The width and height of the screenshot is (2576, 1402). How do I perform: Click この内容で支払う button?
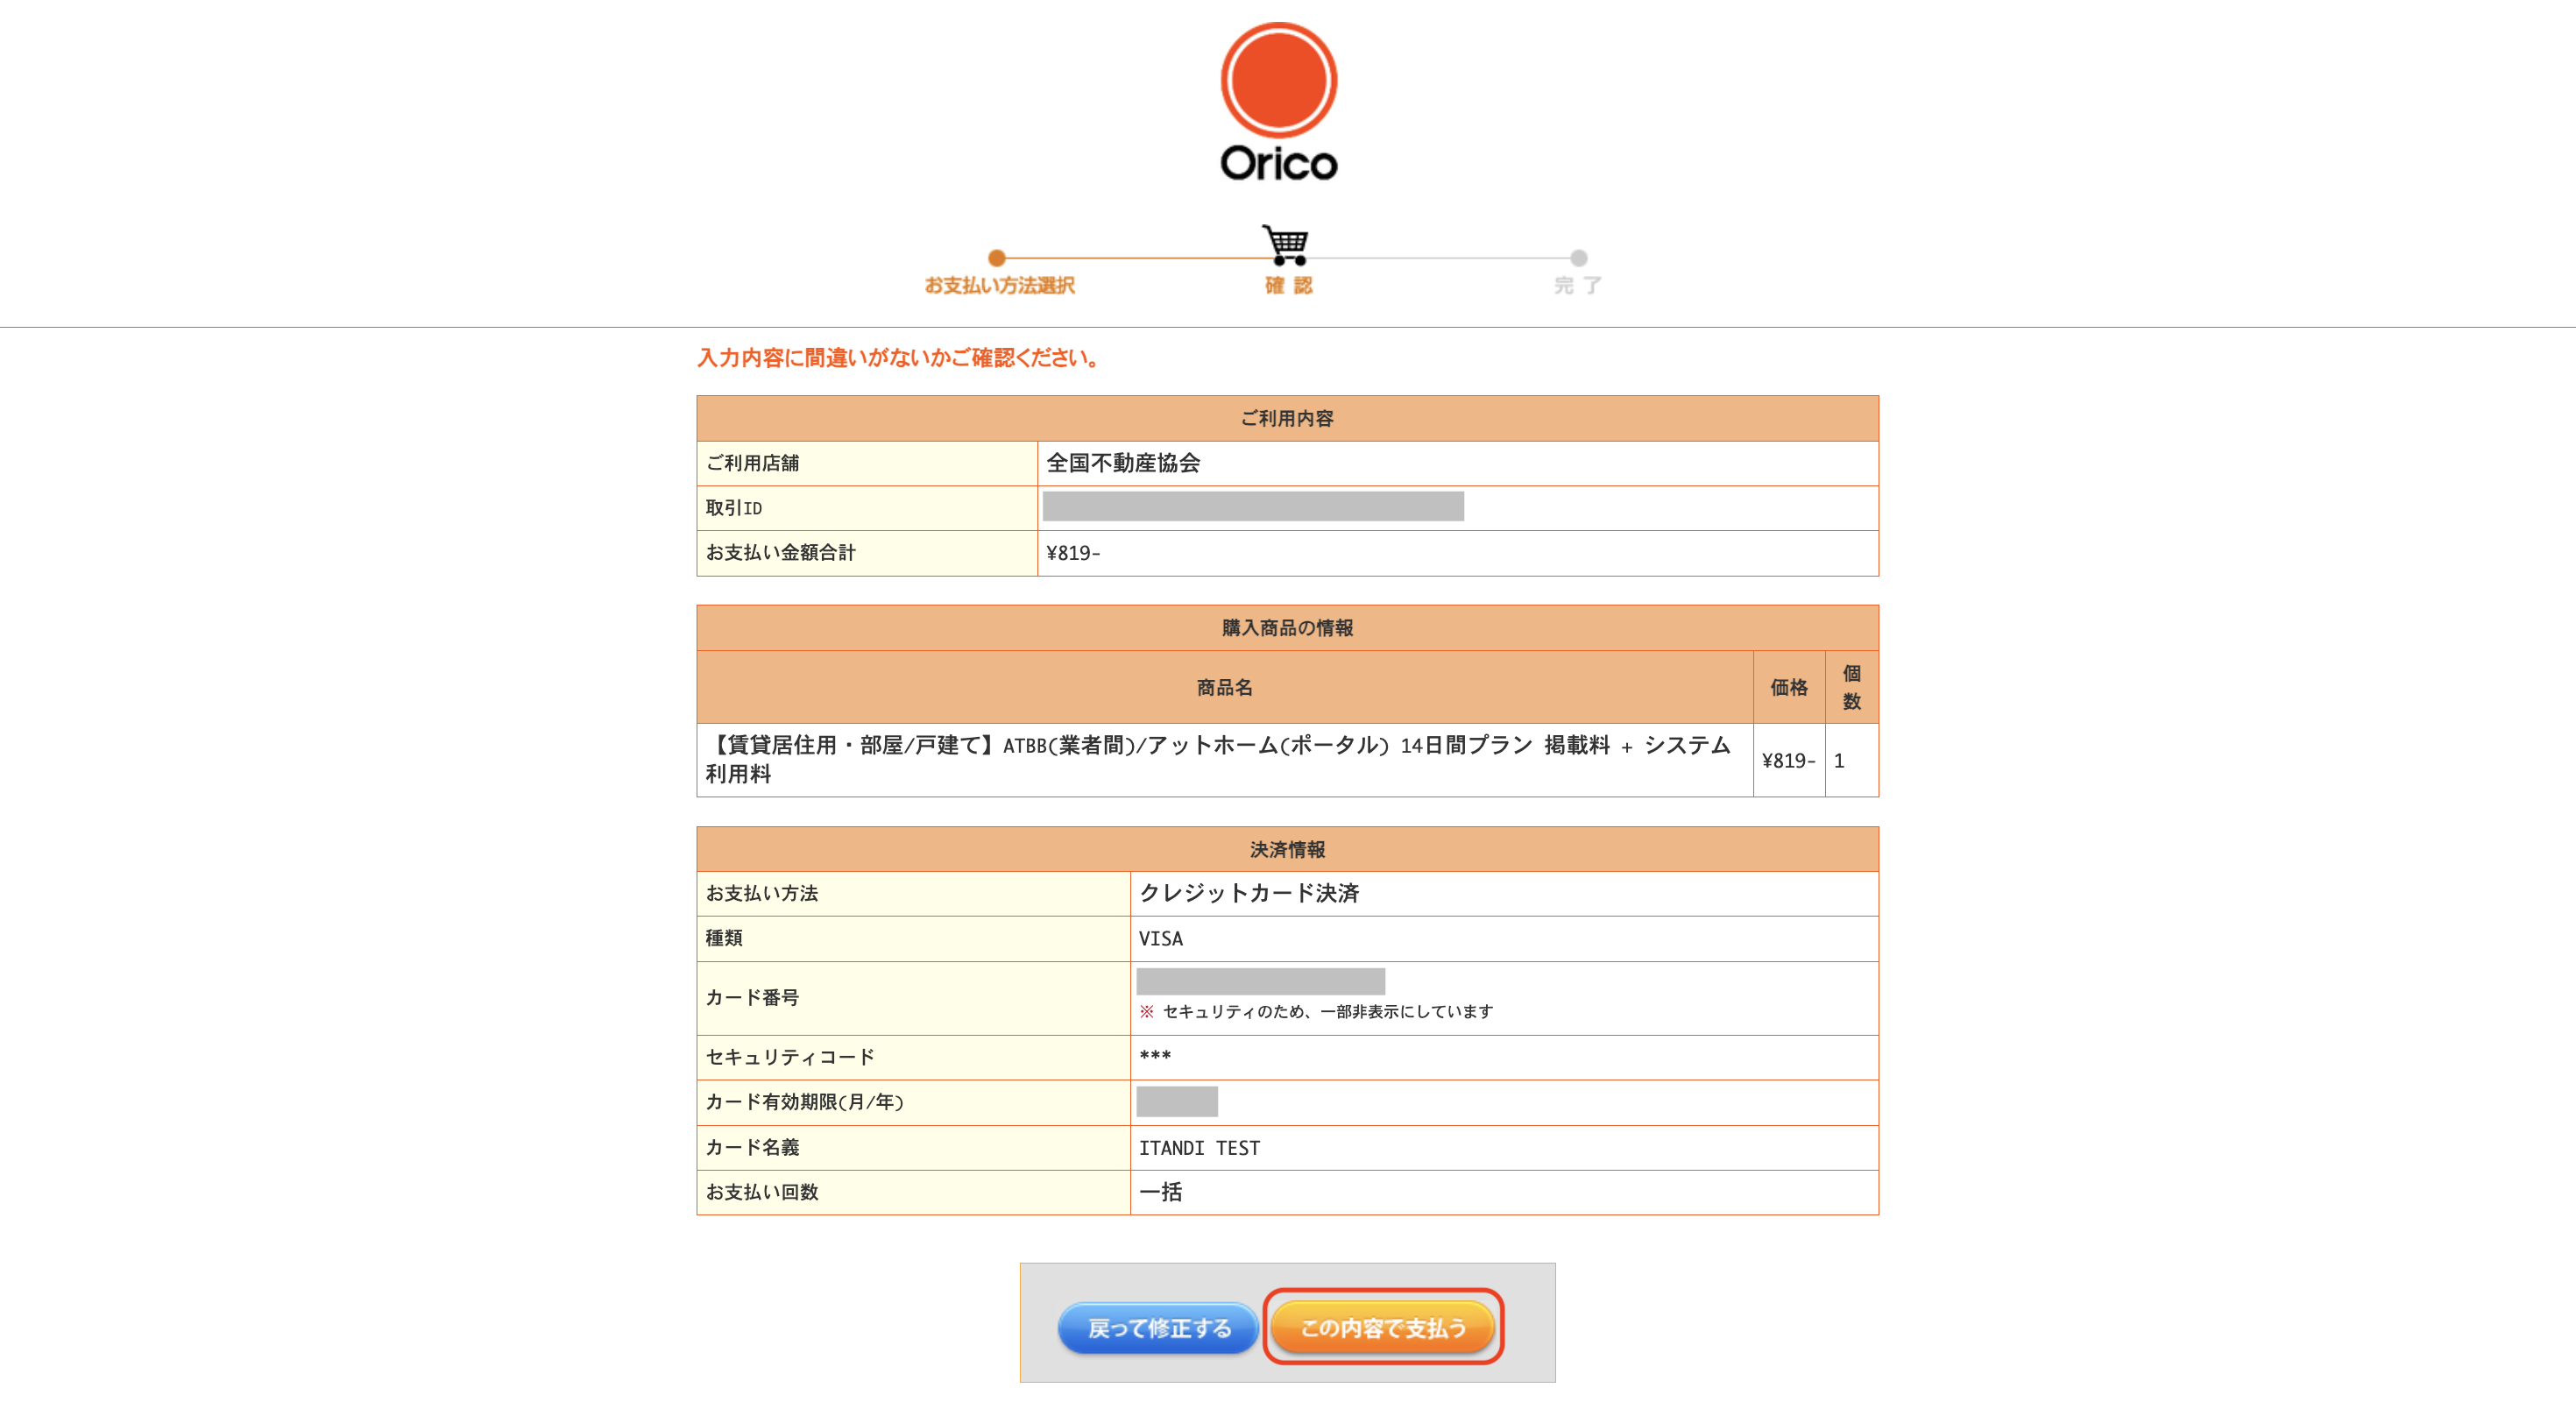[1383, 1327]
